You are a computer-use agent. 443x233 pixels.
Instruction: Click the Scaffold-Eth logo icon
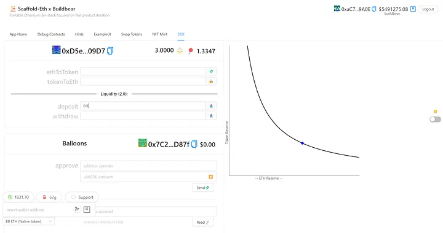pyautogui.click(x=13, y=9)
